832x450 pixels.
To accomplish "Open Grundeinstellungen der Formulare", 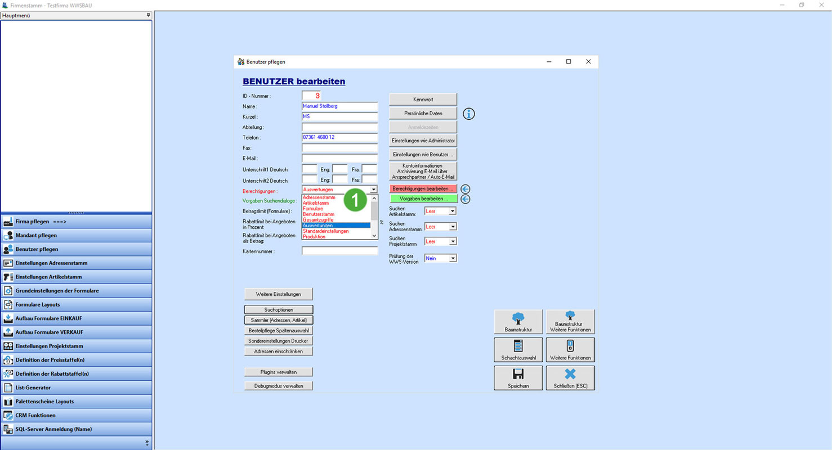I will pos(76,291).
